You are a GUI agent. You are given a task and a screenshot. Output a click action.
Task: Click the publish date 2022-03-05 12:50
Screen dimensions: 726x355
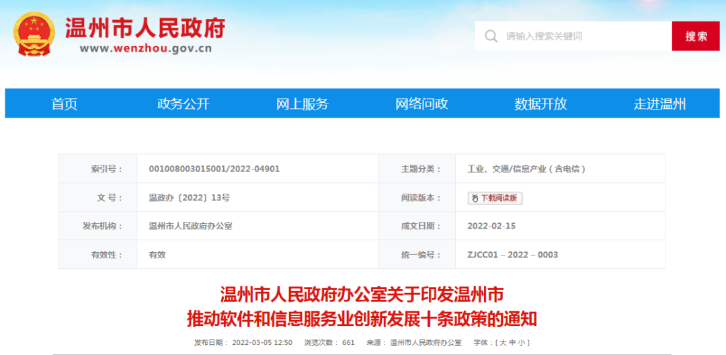click(x=262, y=343)
